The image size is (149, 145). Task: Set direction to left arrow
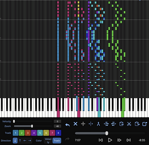[x=25, y=141]
